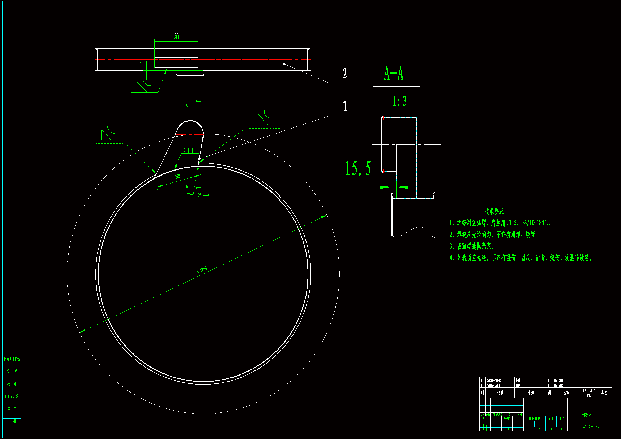Select technical requirement line 3 表面焊缝抛光亮

coord(471,246)
